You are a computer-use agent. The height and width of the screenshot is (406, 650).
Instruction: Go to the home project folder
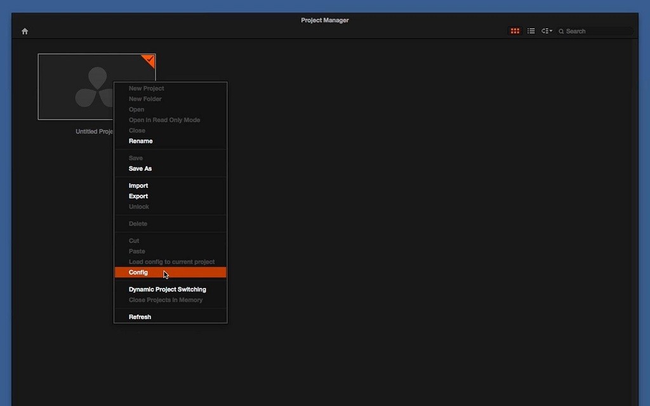[x=25, y=31]
